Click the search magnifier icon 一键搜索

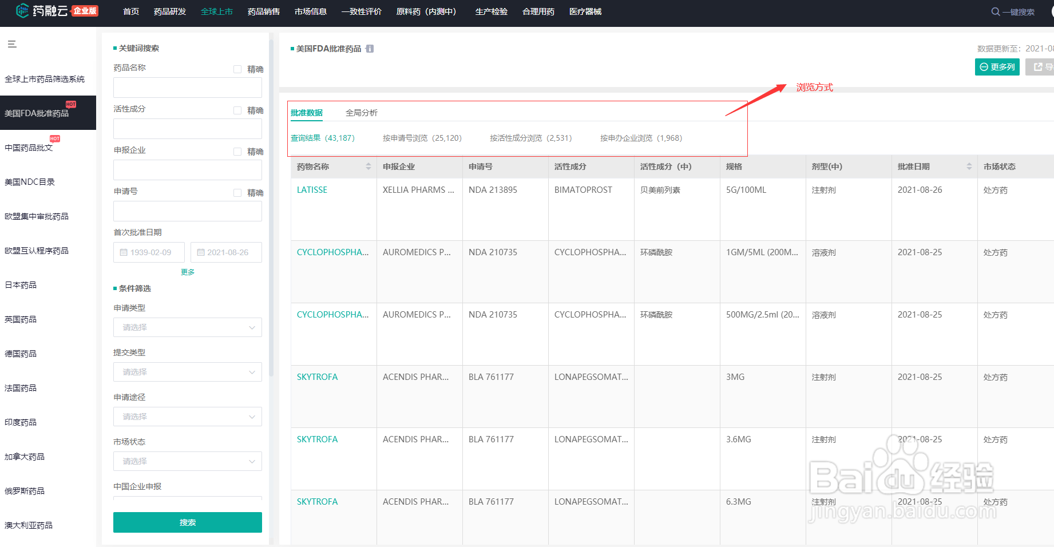(x=996, y=11)
